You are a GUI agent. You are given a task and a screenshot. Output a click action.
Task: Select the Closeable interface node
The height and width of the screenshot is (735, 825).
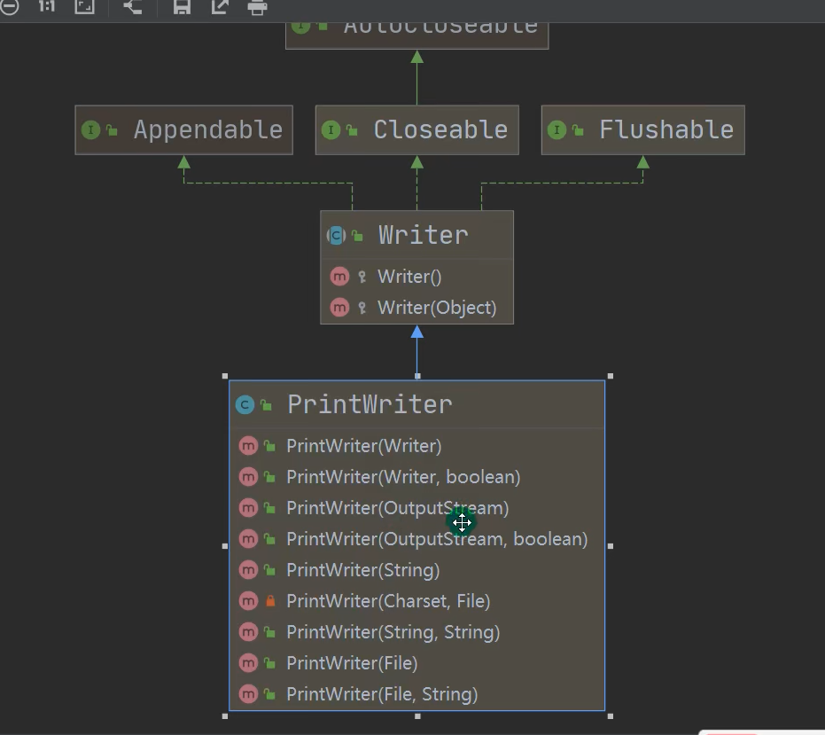416,129
